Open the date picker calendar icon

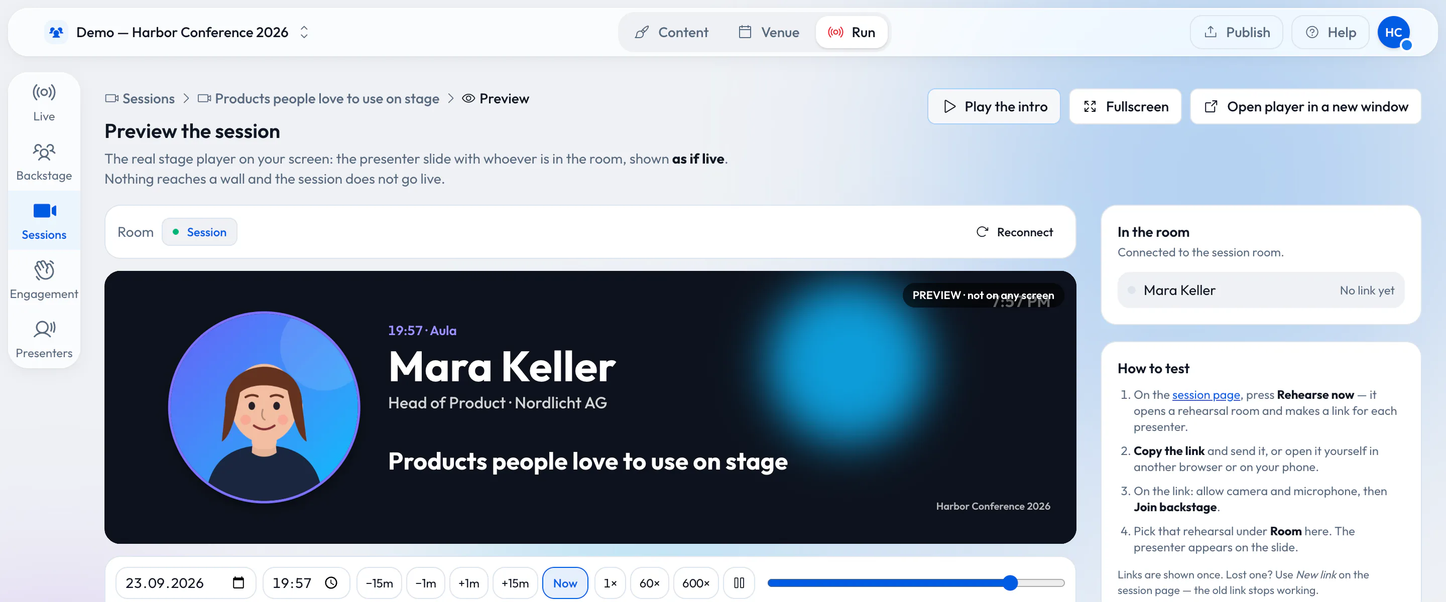click(238, 583)
